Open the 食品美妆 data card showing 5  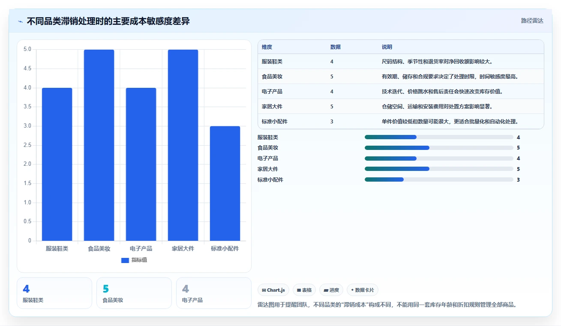tap(134, 293)
